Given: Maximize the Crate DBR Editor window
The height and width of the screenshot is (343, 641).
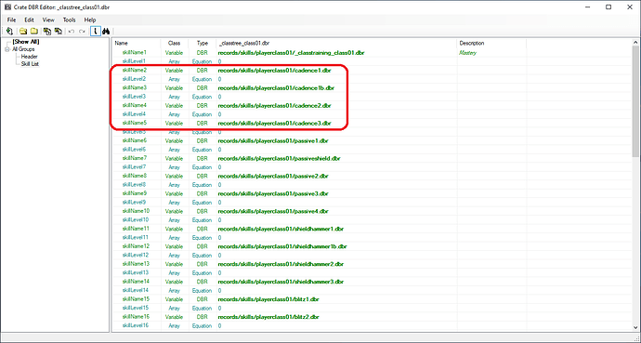Looking at the screenshot, I should point(608,7).
